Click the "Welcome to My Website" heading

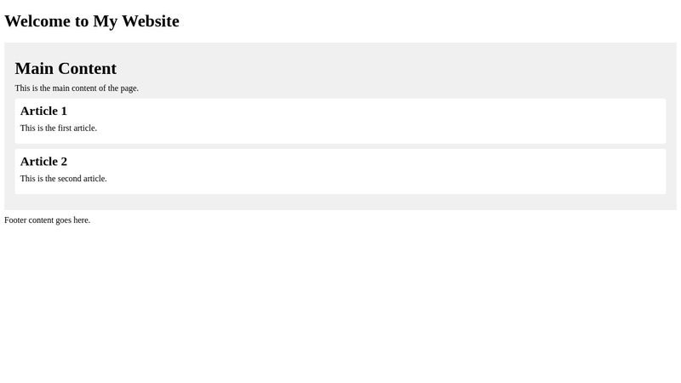click(x=92, y=21)
